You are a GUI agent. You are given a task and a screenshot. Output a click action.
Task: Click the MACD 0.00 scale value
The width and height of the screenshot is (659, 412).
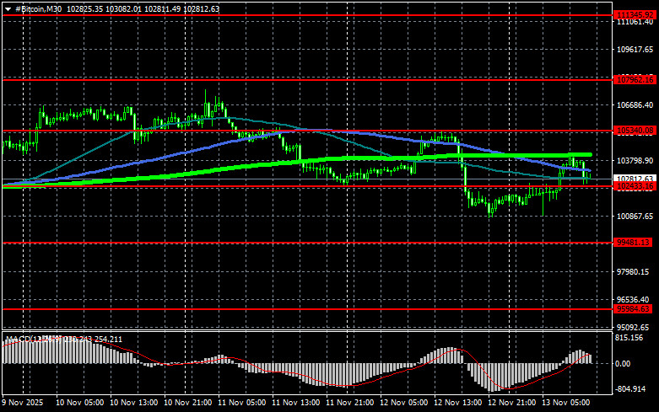point(623,364)
